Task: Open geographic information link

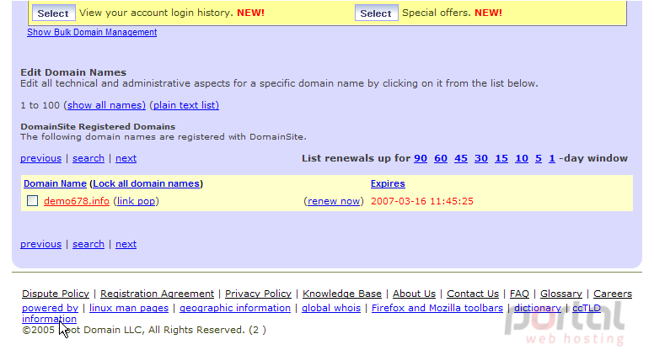Action: pos(235,308)
